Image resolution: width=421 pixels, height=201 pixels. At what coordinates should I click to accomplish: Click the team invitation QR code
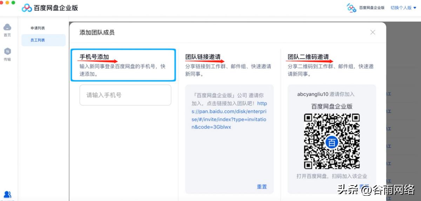pyautogui.click(x=332, y=141)
